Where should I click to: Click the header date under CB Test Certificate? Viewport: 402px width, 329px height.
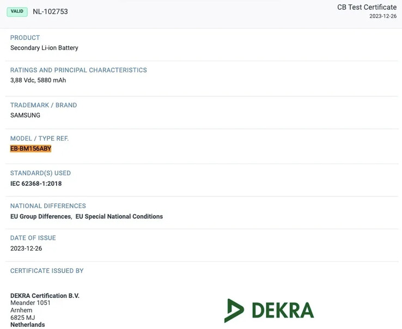(382, 16)
